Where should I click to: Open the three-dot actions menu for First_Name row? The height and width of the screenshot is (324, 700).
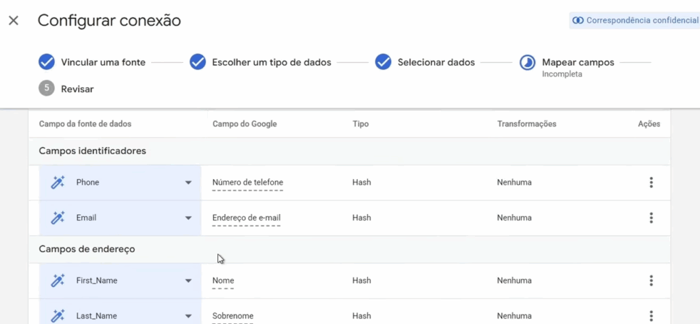click(x=651, y=280)
